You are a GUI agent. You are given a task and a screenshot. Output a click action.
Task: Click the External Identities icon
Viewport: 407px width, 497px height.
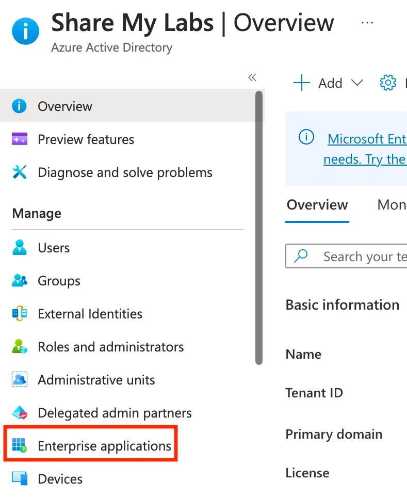(x=20, y=314)
